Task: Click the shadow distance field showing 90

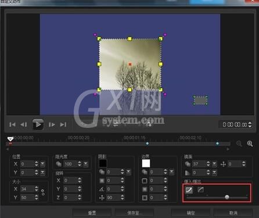Action: click(x=113, y=198)
